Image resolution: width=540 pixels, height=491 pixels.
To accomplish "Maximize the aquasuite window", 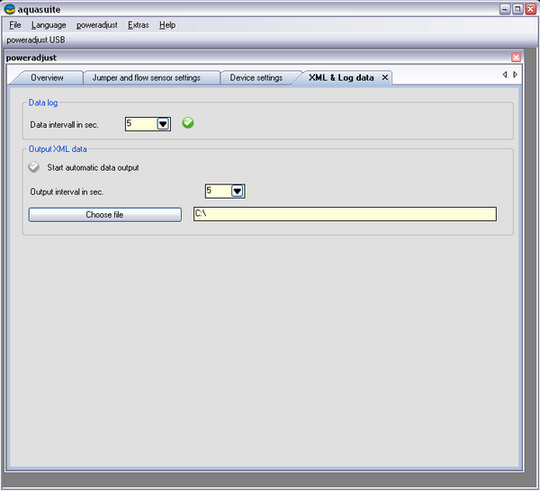I will (x=517, y=9).
